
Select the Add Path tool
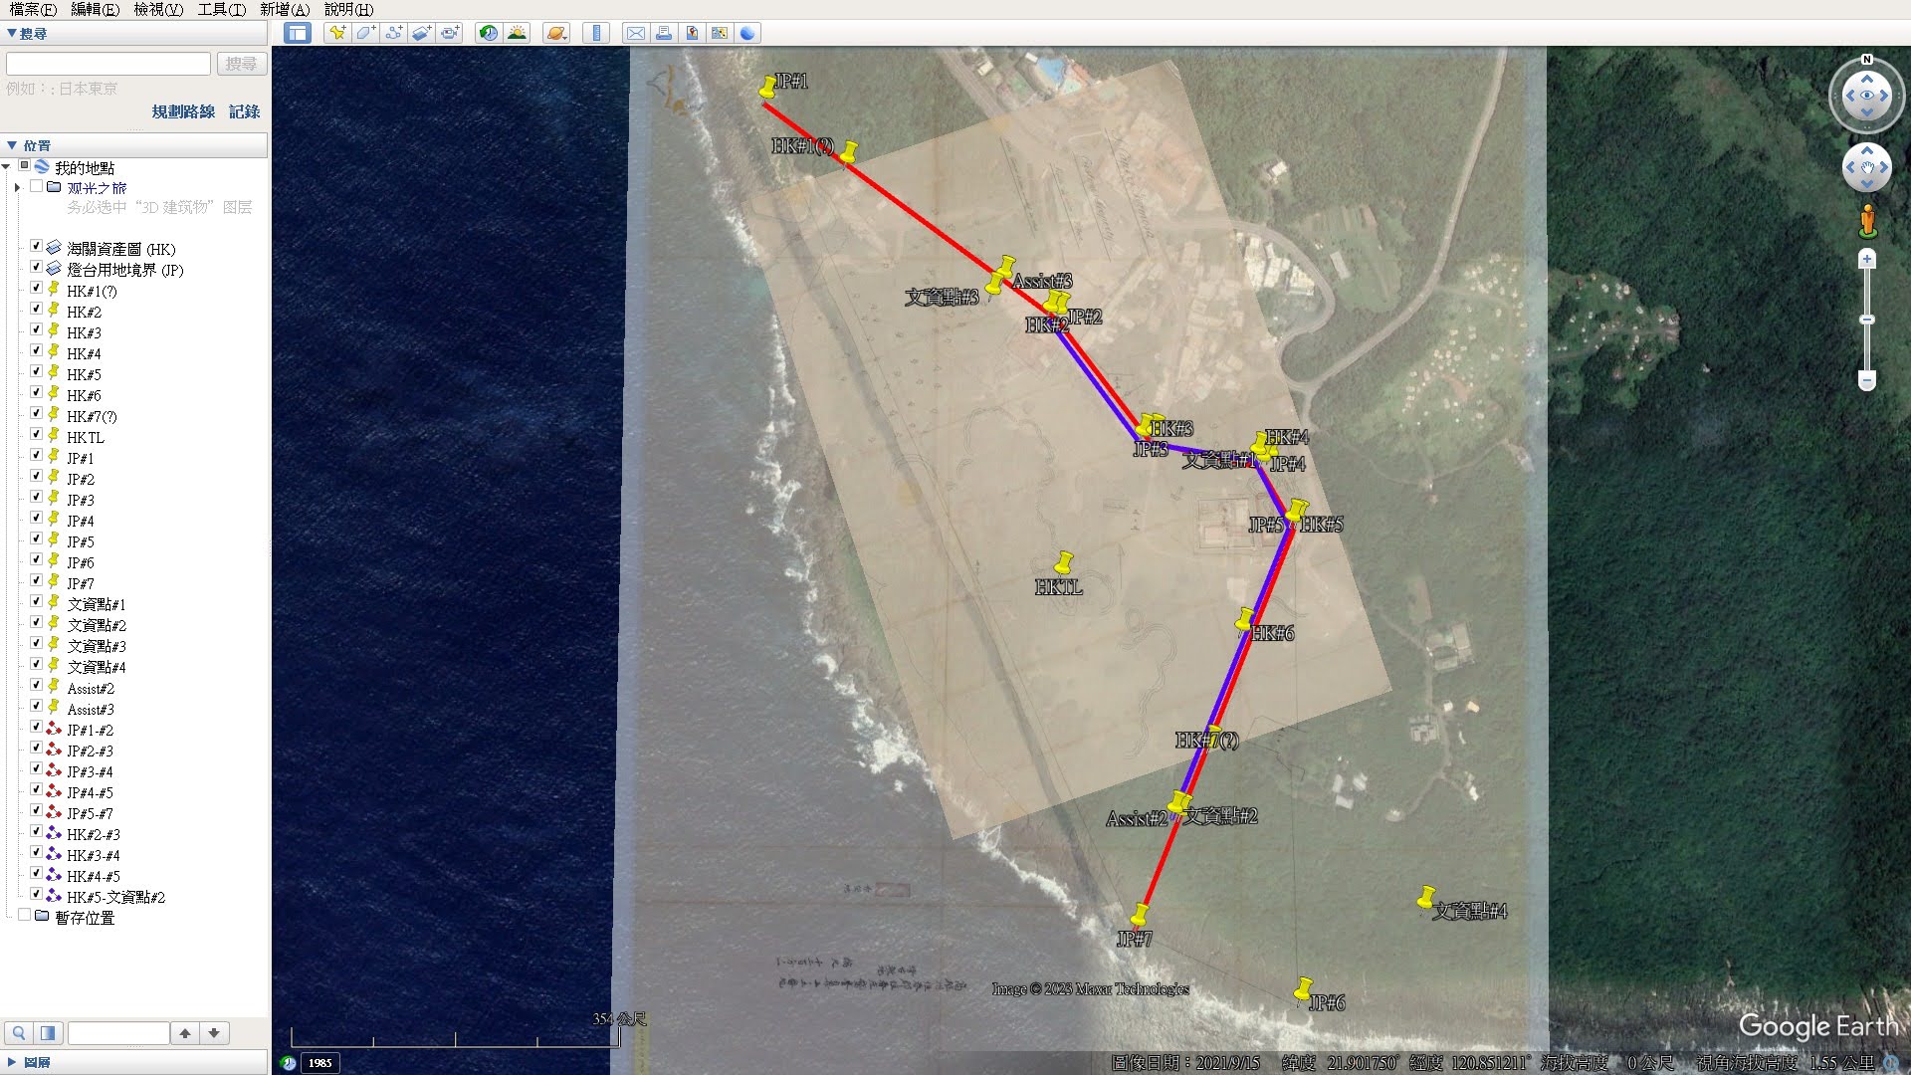393,33
